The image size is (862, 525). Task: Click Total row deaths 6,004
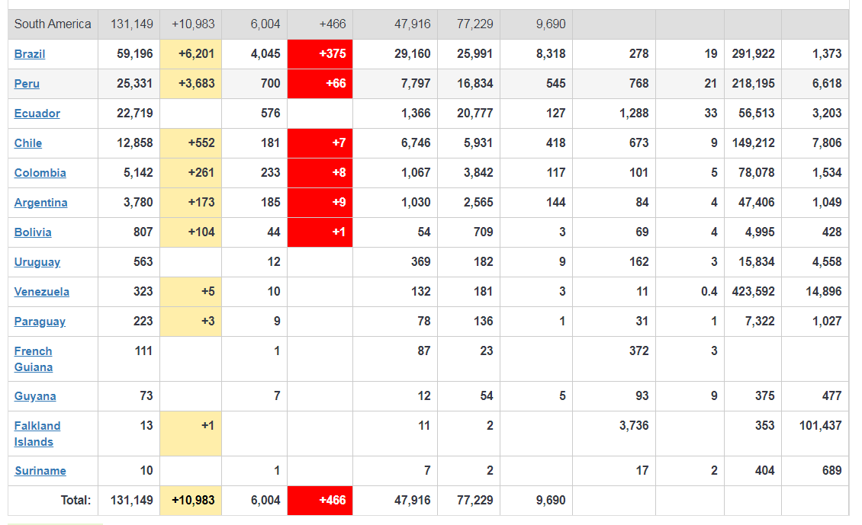(x=265, y=501)
